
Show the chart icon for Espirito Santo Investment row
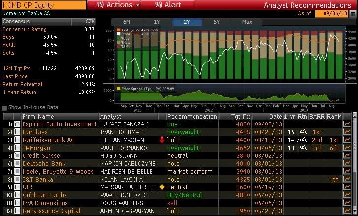coord(347,124)
